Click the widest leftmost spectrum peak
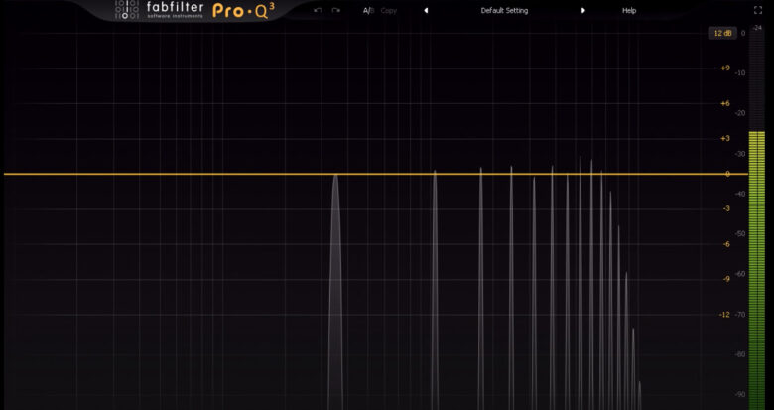The height and width of the screenshot is (410, 774). [x=335, y=292]
